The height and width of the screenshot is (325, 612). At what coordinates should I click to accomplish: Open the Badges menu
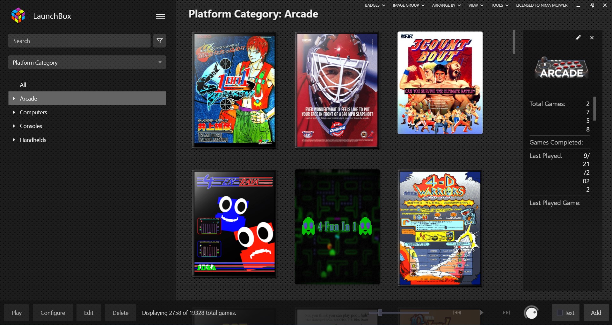coord(375,5)
